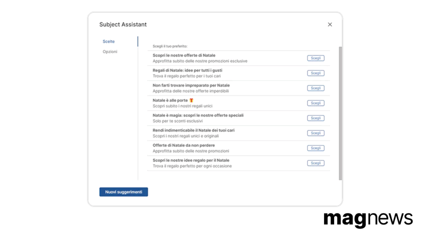The width and height of the screenshot is (430, 242).
Task: Click the gift emoji icon in subject
Action: click(x=191, y=100)
